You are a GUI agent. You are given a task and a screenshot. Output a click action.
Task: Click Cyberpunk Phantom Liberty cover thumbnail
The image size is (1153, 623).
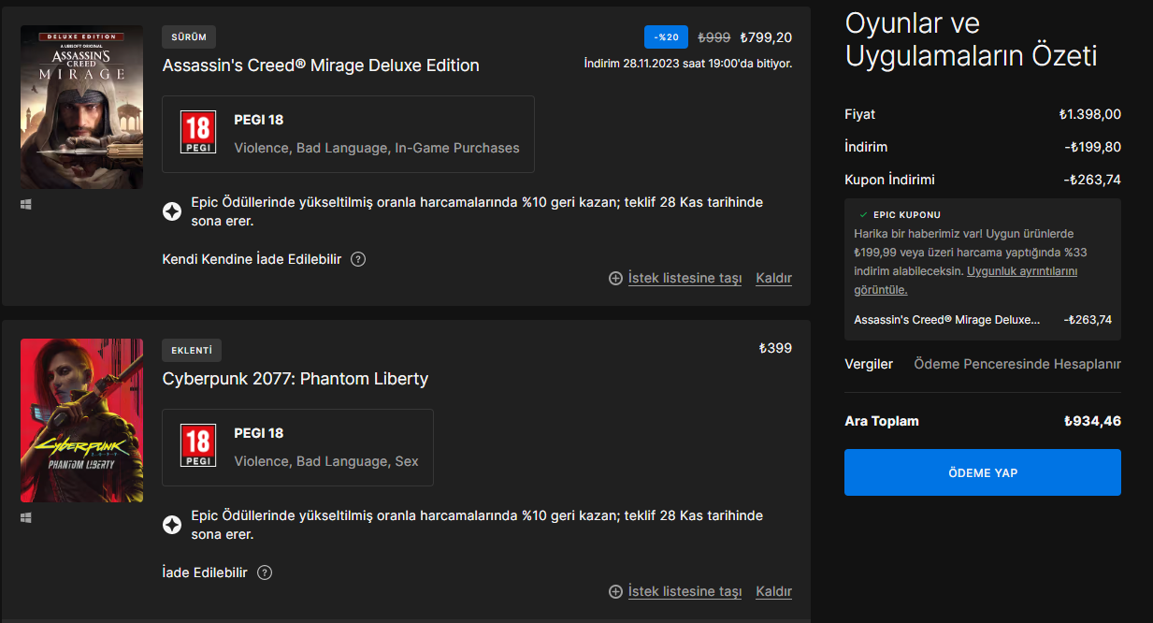(82, 420)
